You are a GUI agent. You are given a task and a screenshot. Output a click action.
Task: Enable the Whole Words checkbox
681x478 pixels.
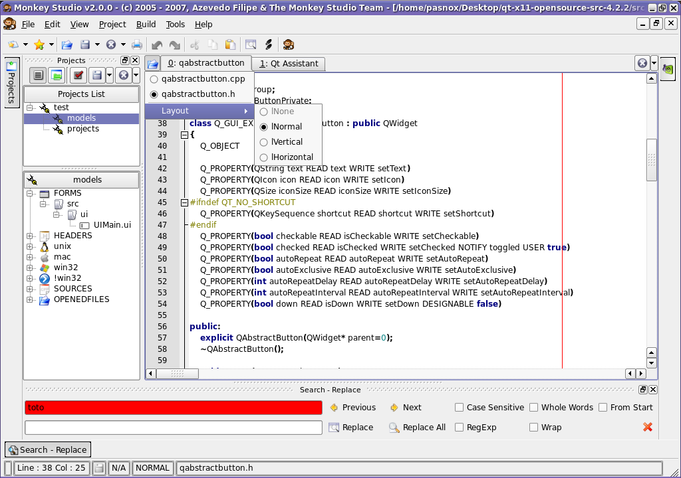[534, 408]
